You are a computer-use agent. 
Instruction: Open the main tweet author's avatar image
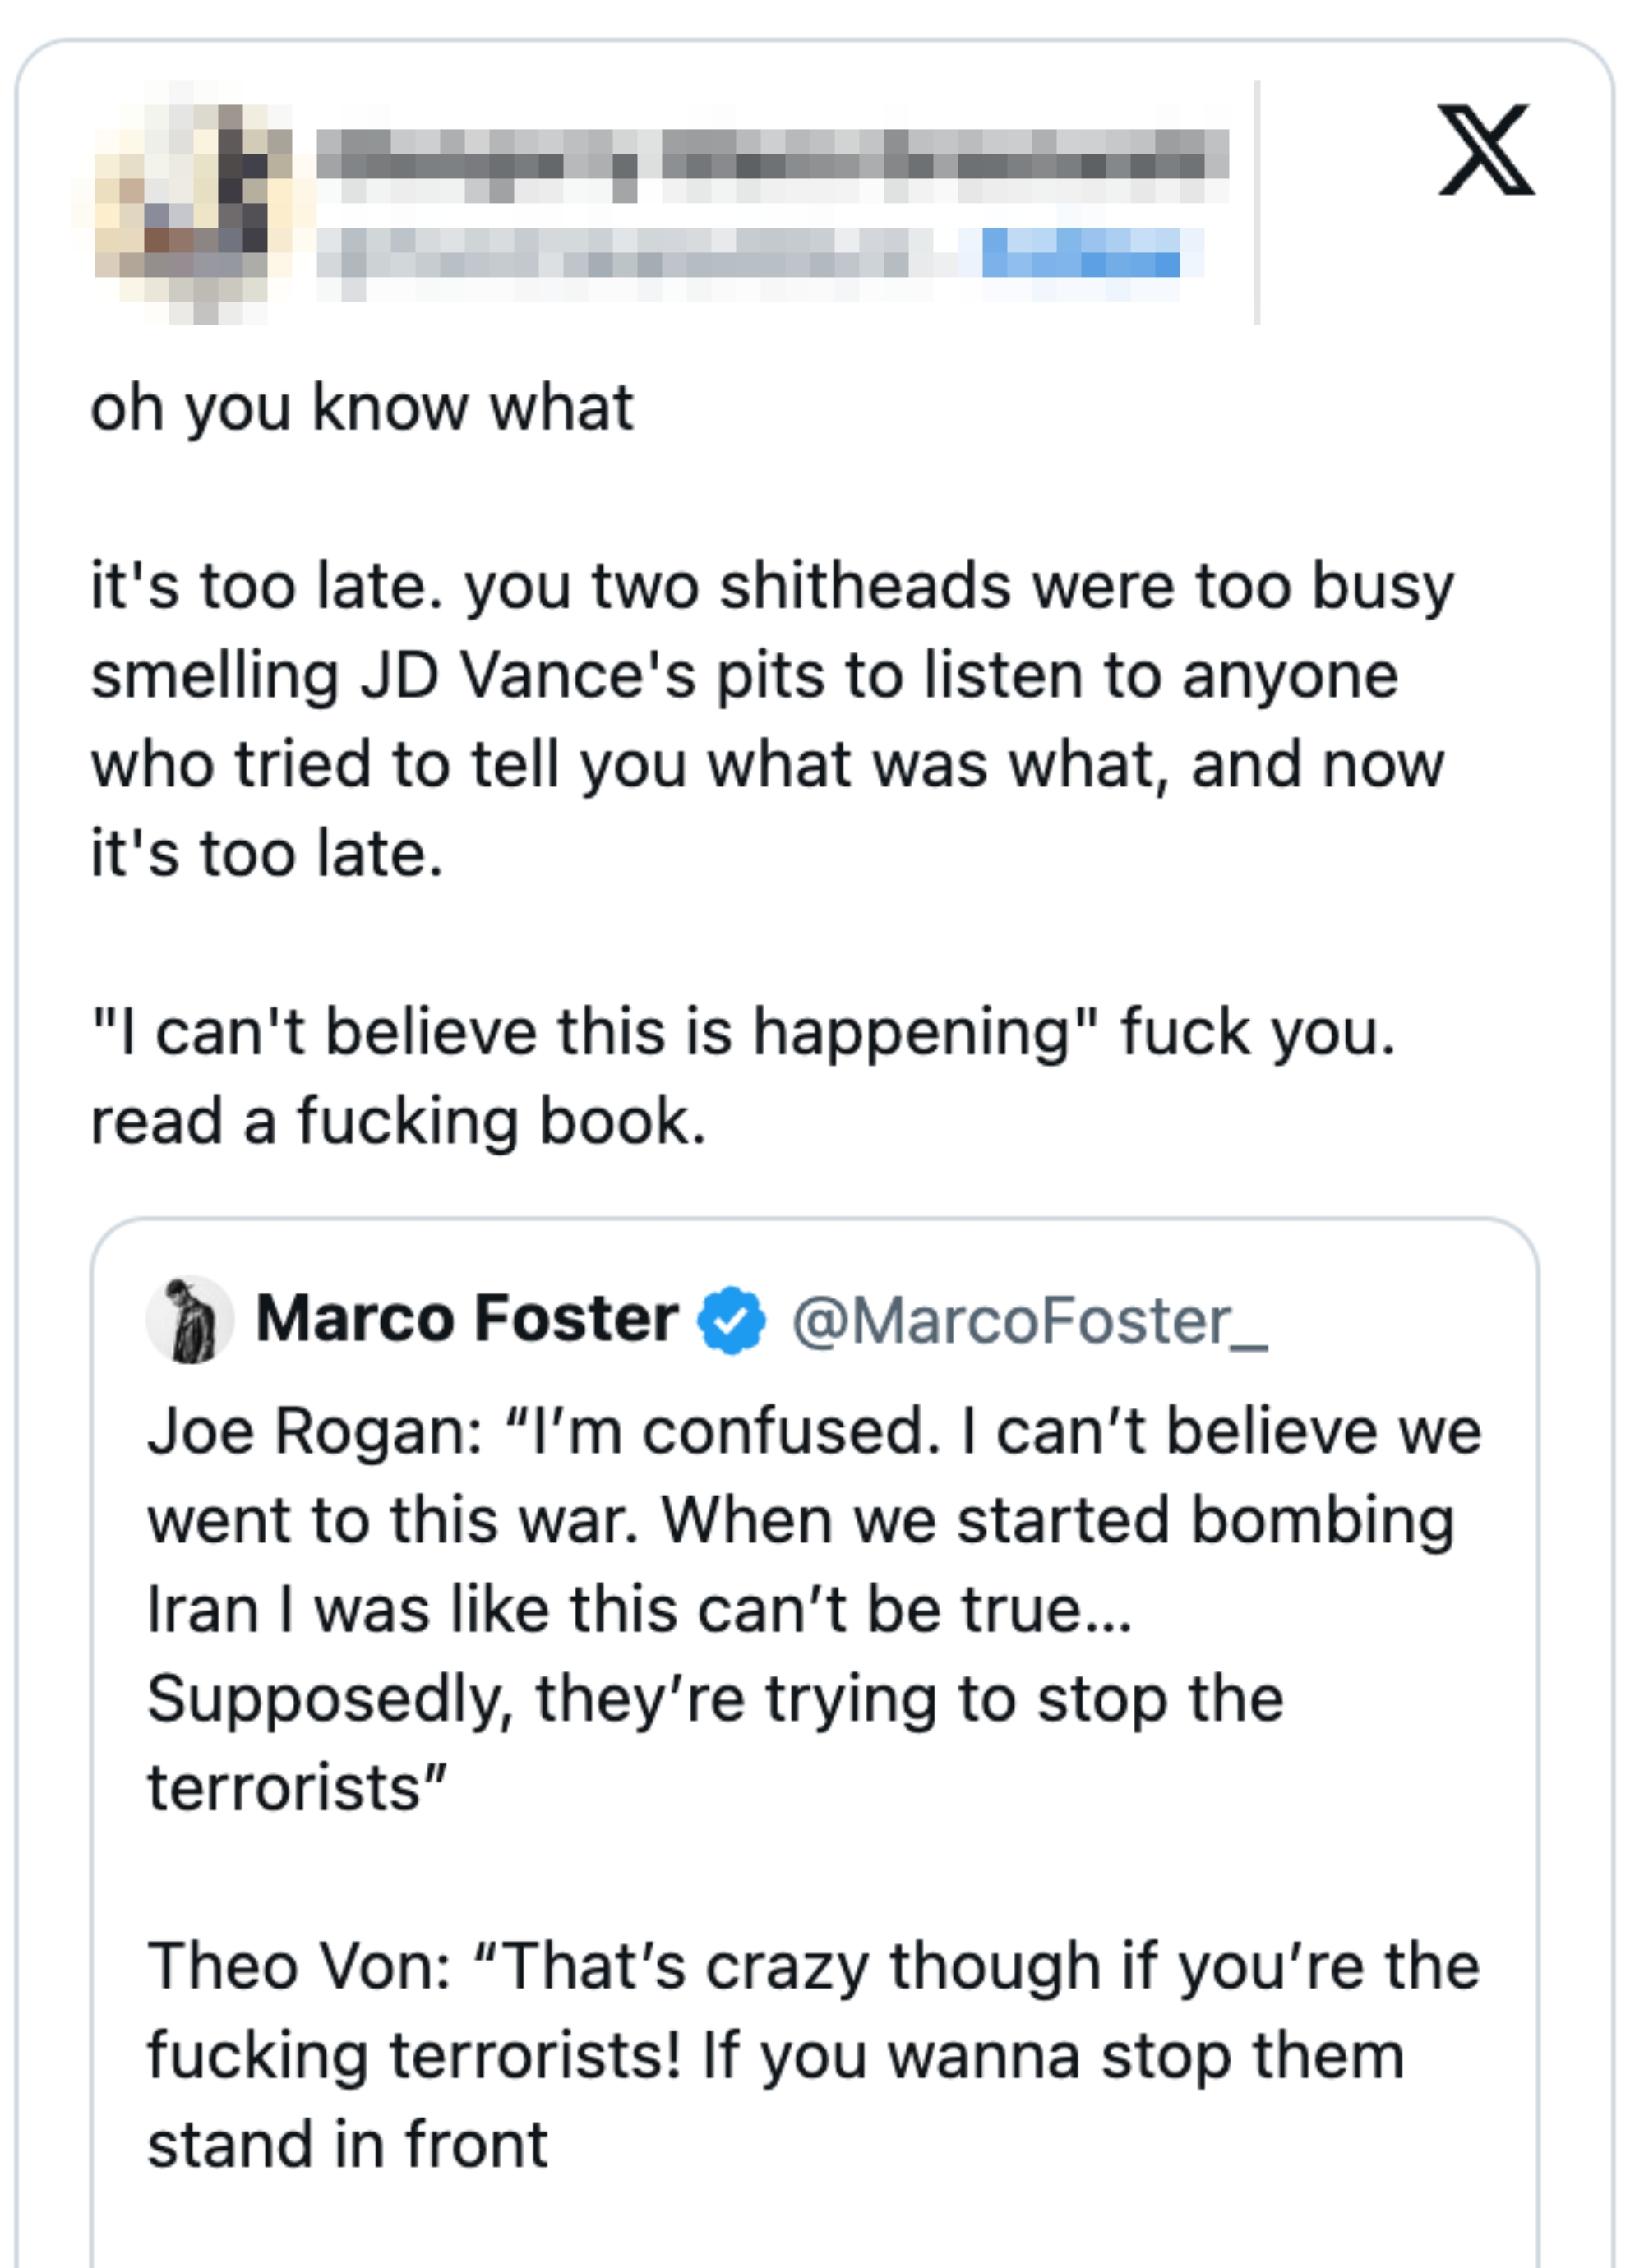[185, 200]
